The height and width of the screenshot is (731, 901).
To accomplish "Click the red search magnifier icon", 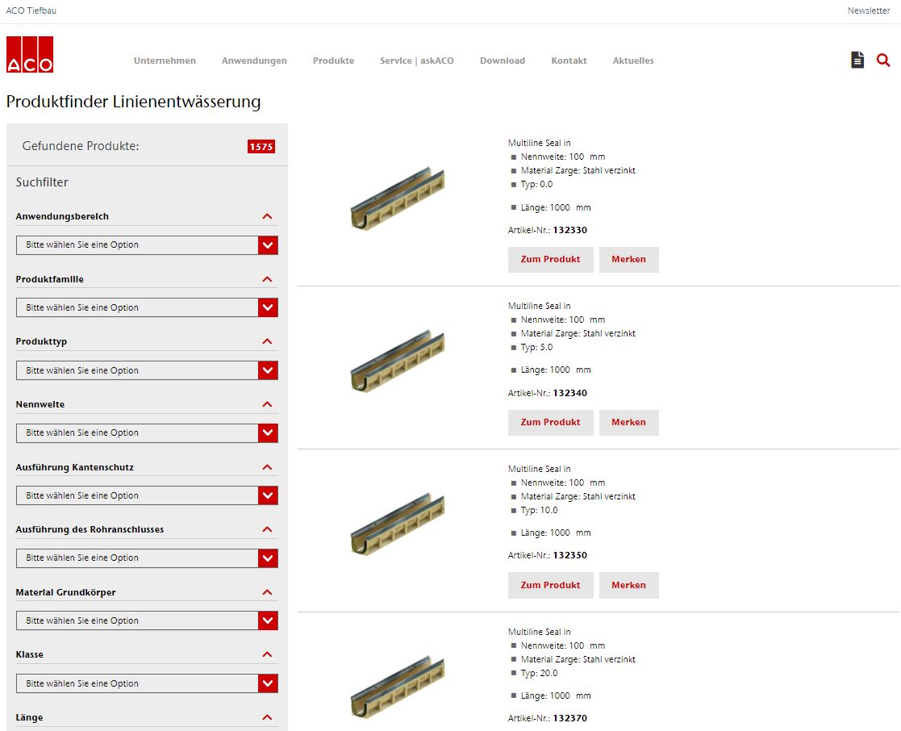I will (883, 60).
